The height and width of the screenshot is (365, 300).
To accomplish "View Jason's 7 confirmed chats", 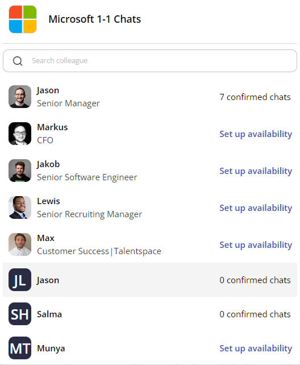I will pyautogui.click(x=255, y=97).
